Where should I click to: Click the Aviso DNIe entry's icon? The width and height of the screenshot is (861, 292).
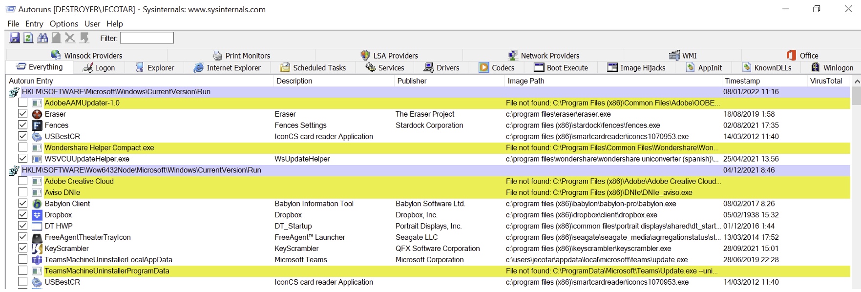click(37, 192)
